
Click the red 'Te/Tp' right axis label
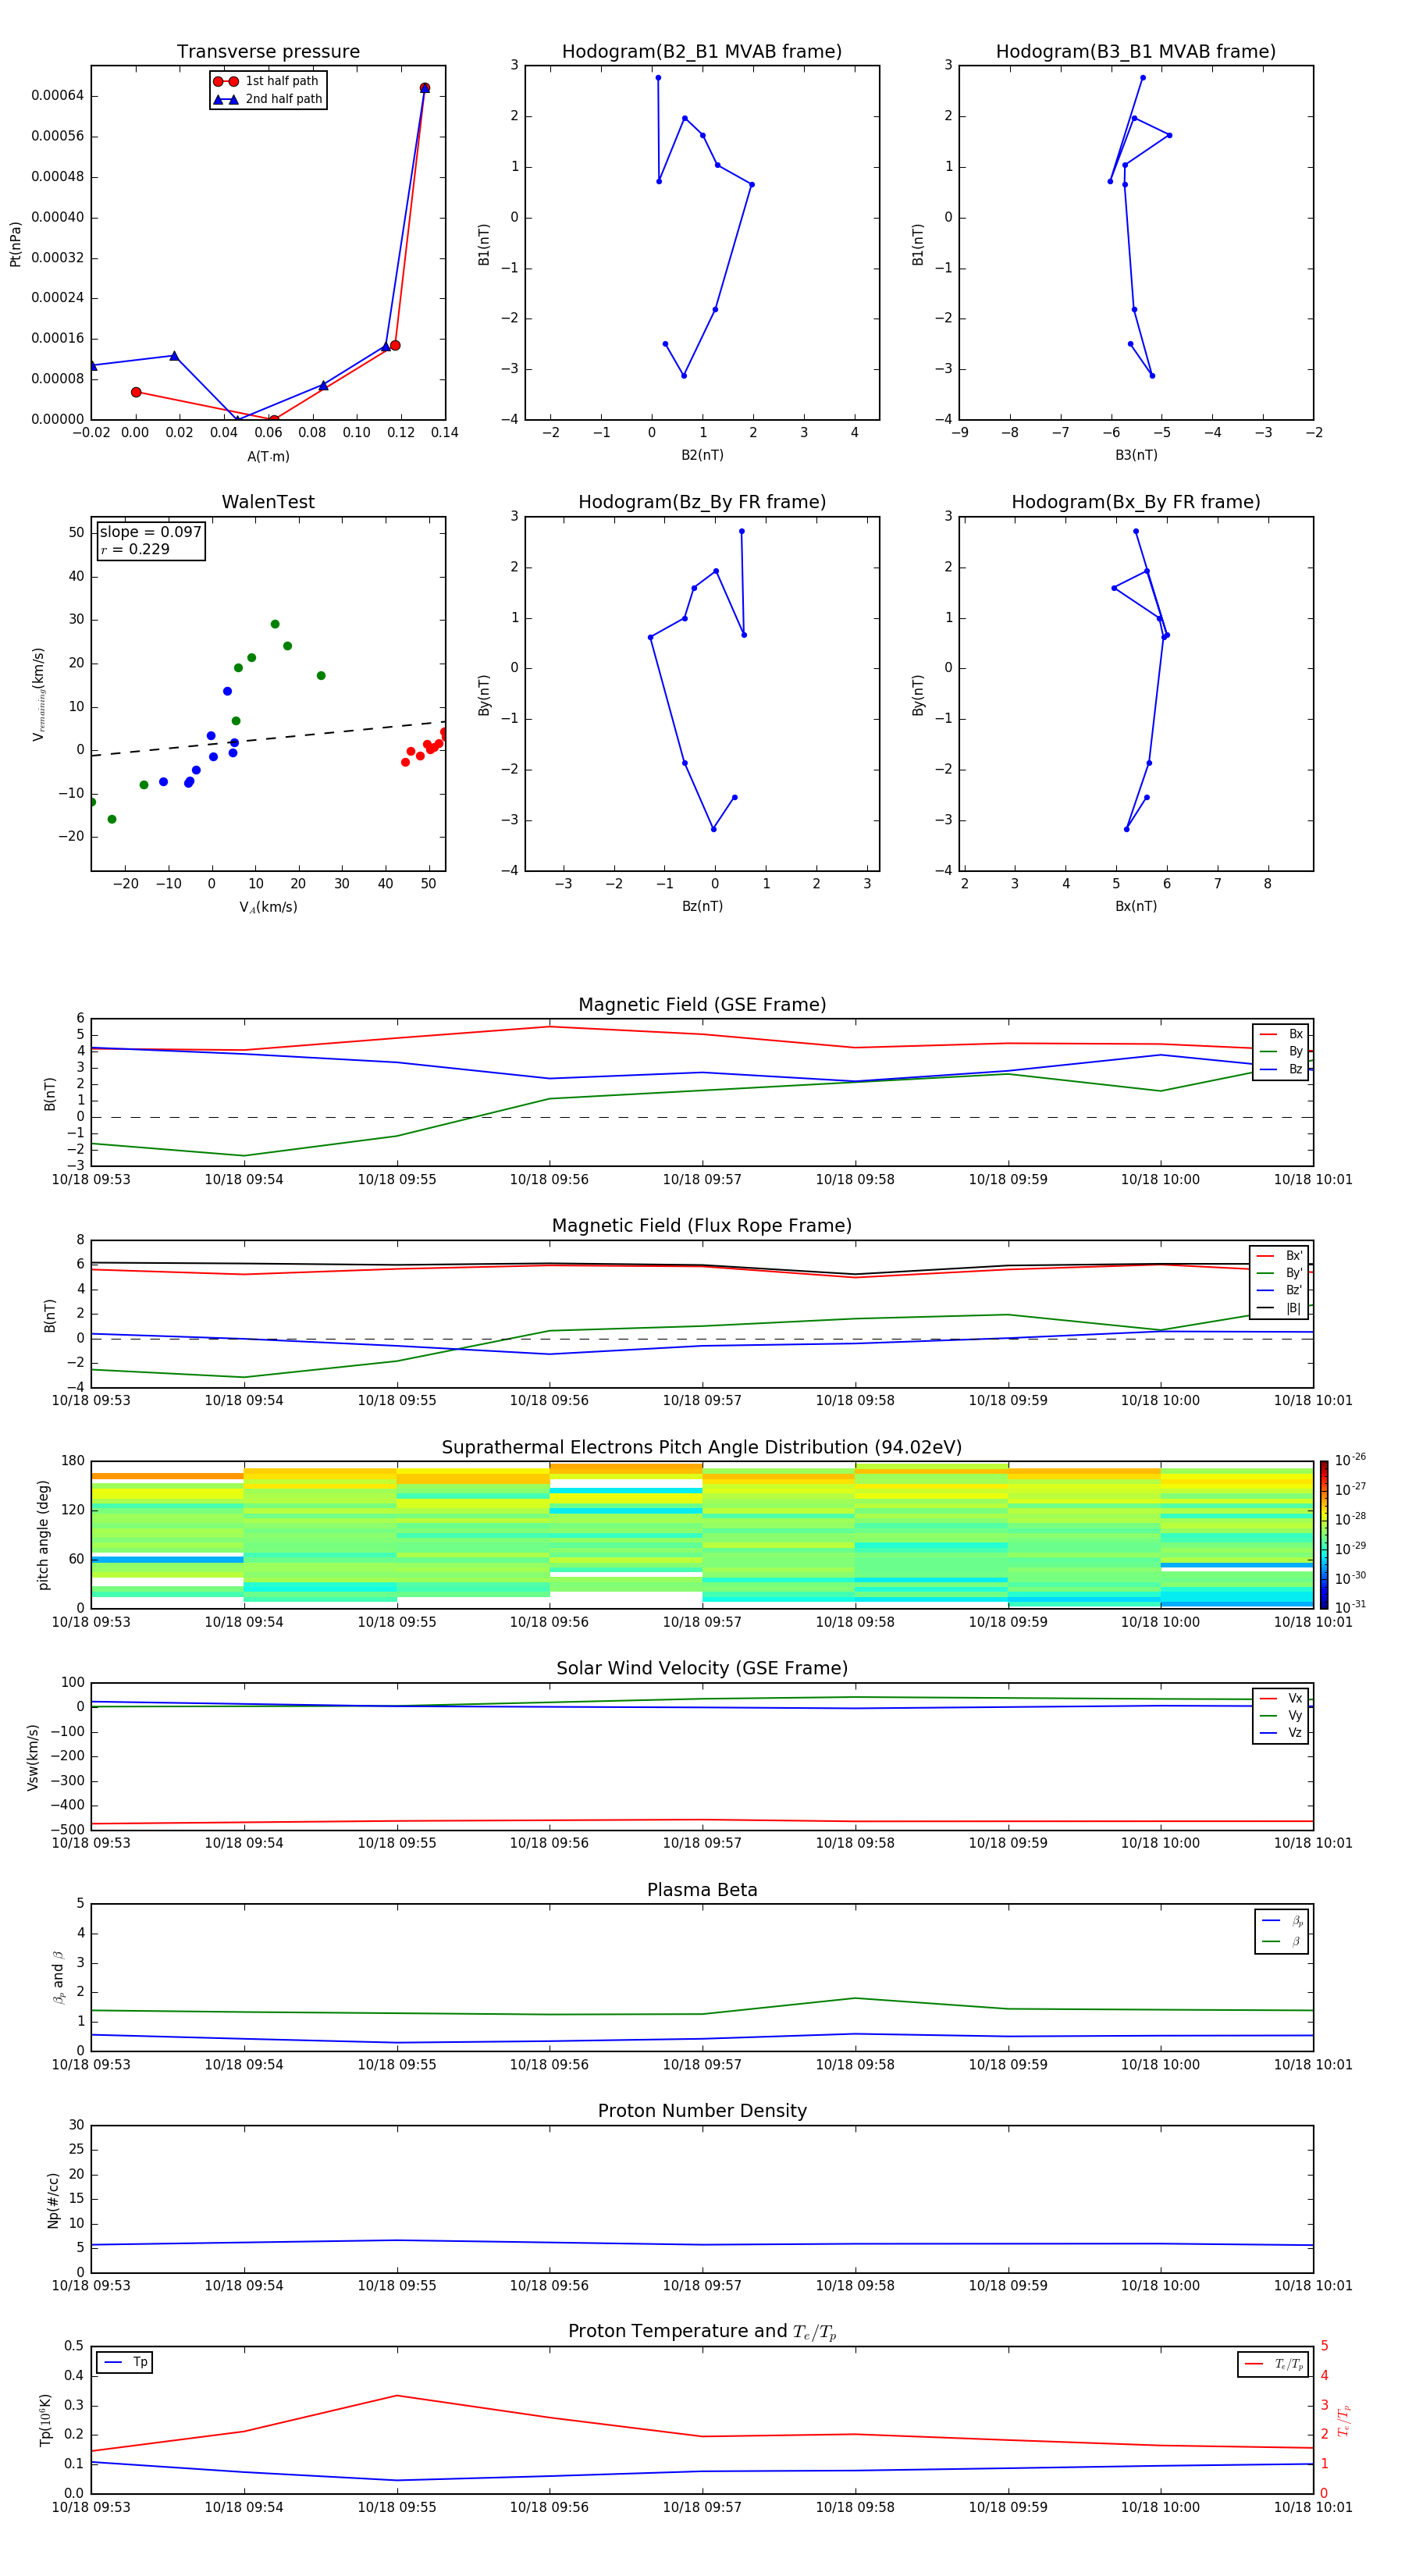[1343, 2420]
